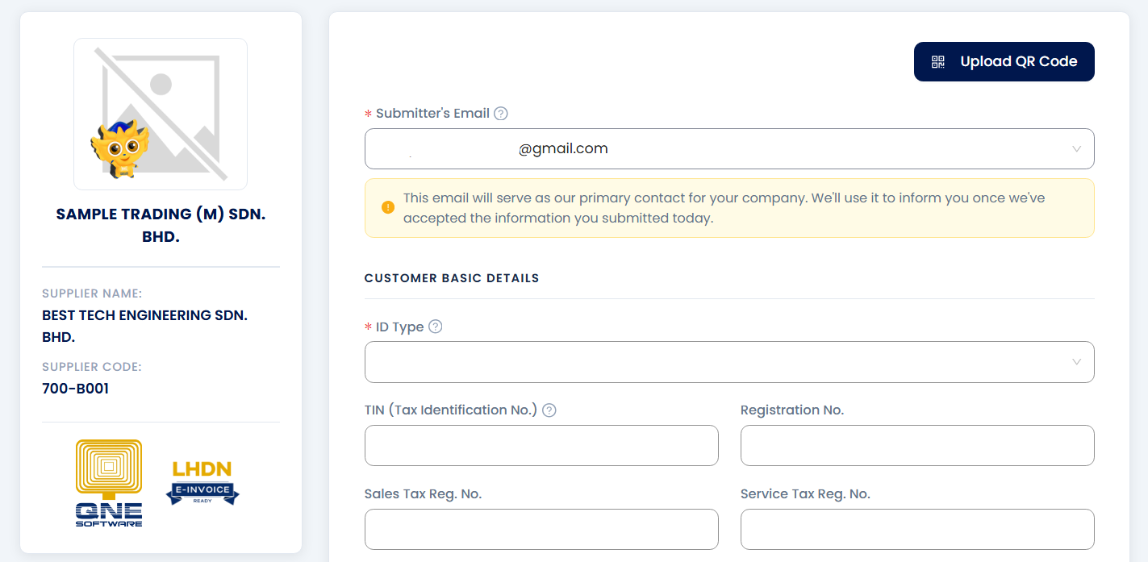Click the QR code icon on Upload button
The image size is (1148, 562).
point(937,62)
